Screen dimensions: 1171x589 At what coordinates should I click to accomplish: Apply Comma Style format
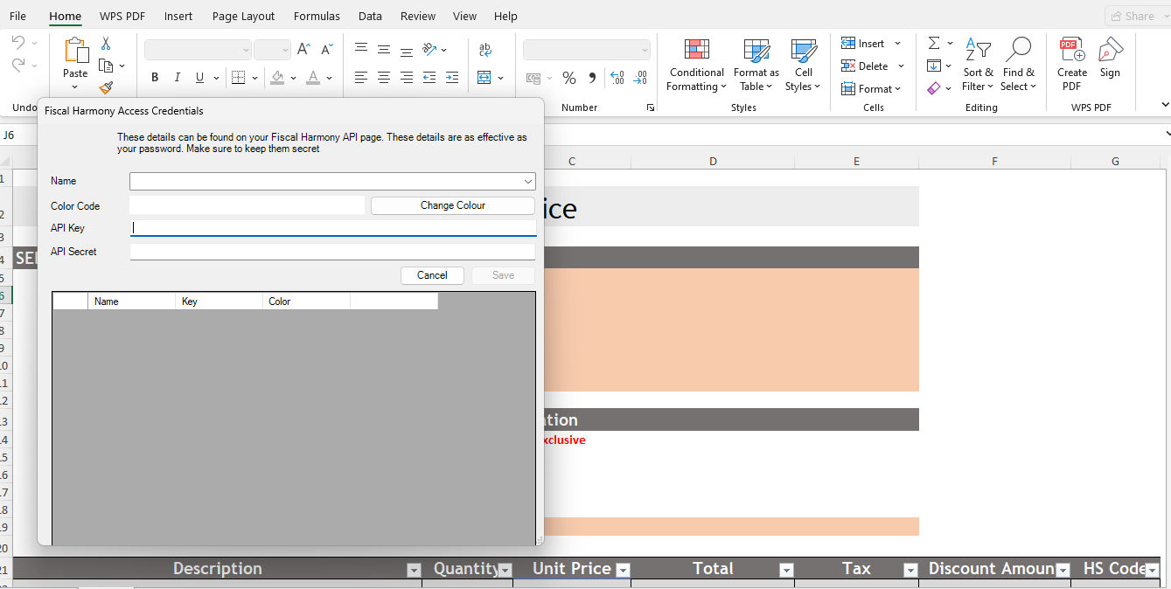pyautogui.click(x=592, y=78)
